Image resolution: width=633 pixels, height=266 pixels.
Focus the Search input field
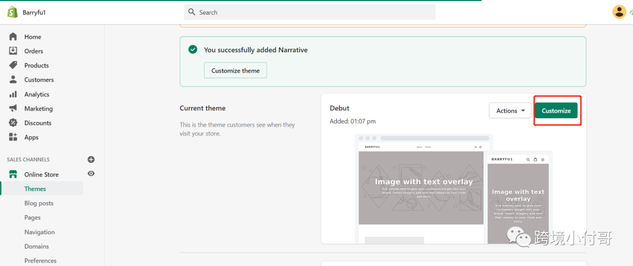309,12
